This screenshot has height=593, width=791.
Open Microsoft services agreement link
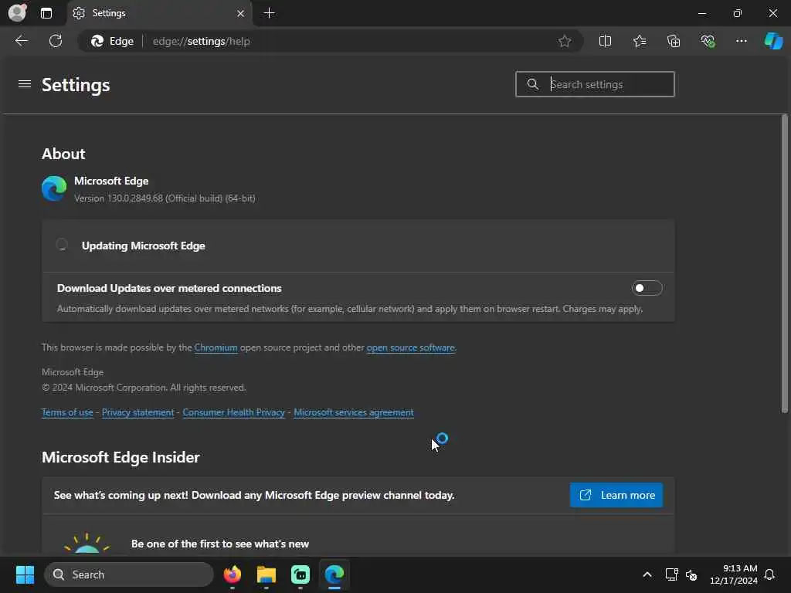pos(354,412)
